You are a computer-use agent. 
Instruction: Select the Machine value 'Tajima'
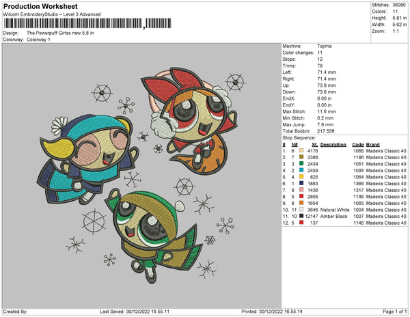pyautogui.click(x=324, y=46)
